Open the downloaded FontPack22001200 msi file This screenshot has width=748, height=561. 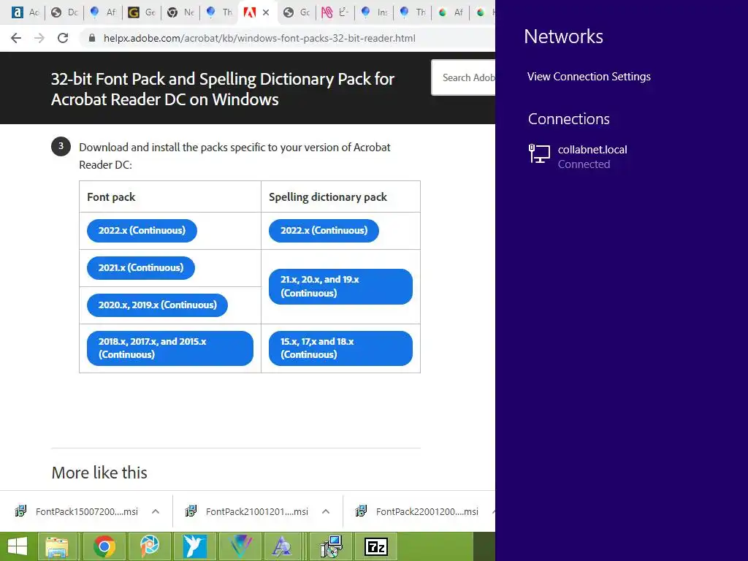(x=427, y=511)
